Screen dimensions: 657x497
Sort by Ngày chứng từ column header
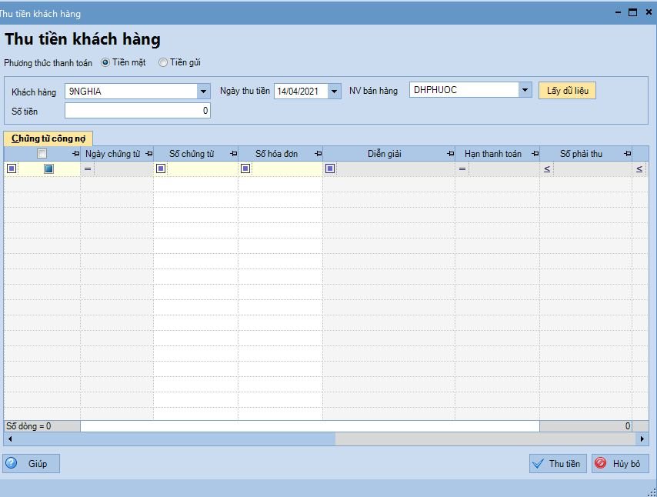coord(113,154)
